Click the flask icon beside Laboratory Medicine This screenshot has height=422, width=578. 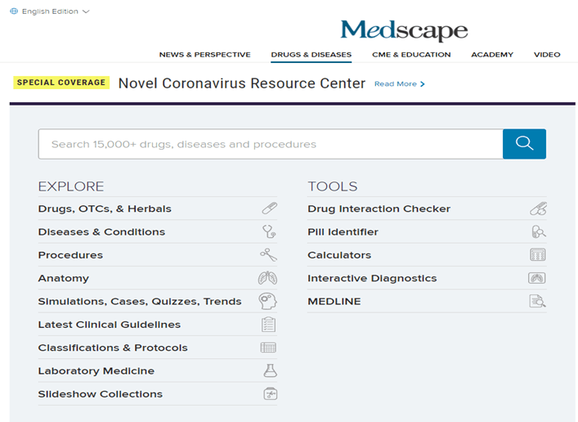point(271,370)
